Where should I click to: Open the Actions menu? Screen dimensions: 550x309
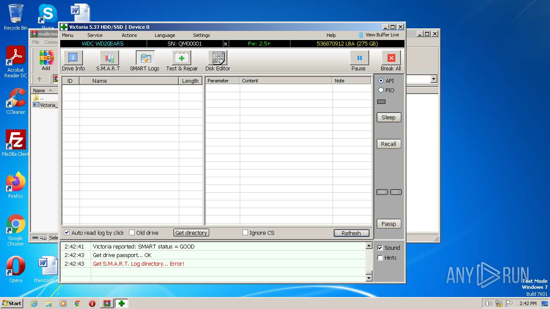(129, 35)
